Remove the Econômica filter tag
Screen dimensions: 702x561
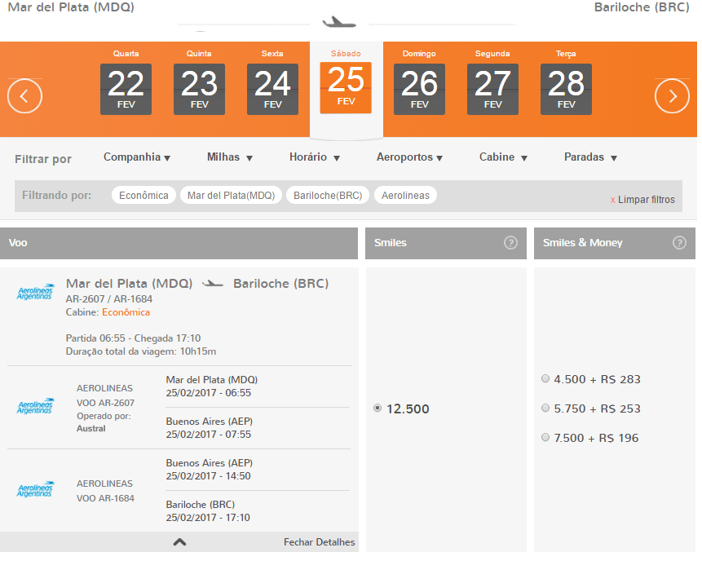pos(143,195)
